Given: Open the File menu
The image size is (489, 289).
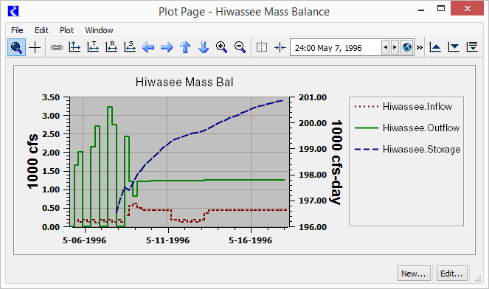Looking at the screenshot, I should pyautogui.click(x=17, y=30).
